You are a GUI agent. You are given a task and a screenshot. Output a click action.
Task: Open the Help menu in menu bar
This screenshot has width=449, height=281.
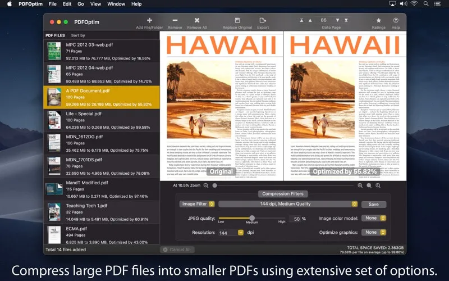(136, 4)
